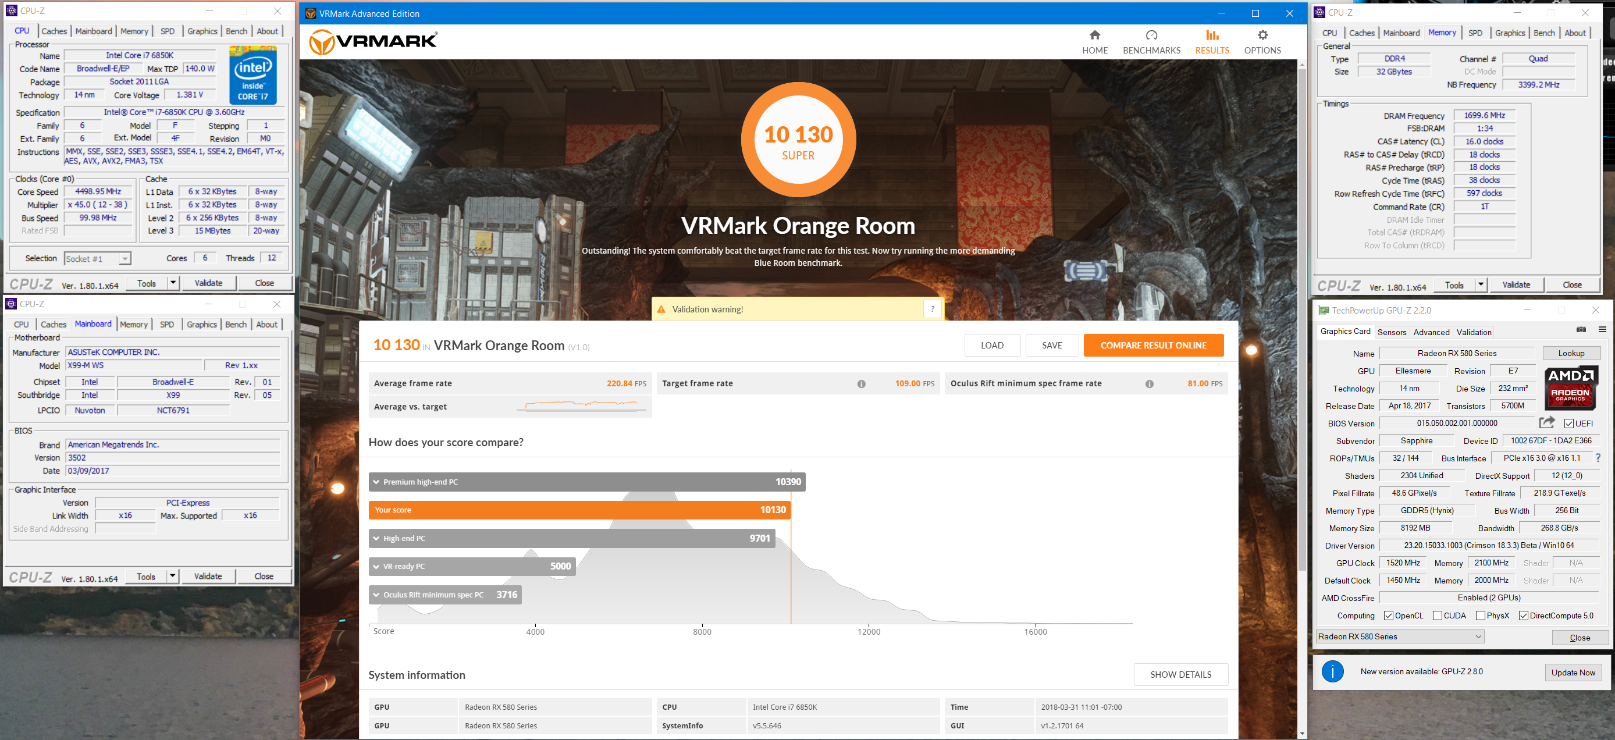Switch to Graphics tab in CPU-Z Memory window
Screen dimensions: 1615x740
pos(1510,33)
